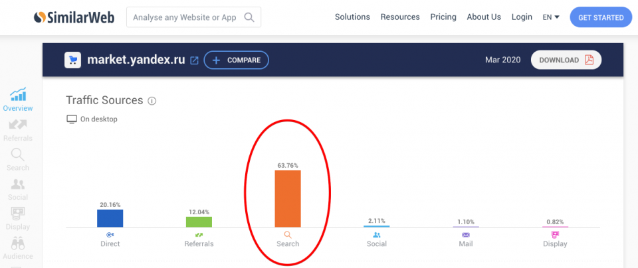
Task: Click the Traffic Sources info icon
Action: (152, 101)
